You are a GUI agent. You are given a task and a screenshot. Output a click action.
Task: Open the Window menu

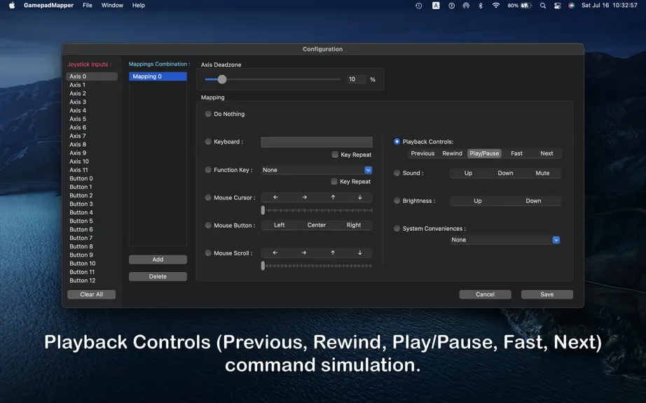(x=112, y=6)
